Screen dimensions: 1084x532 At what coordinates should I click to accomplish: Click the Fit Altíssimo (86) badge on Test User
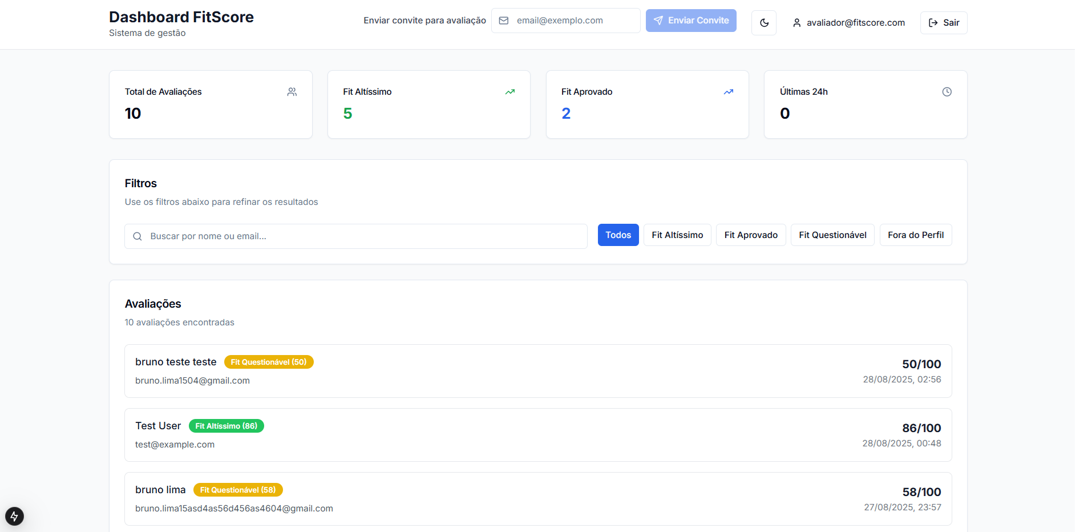pyautogui.click(x=226, y=426)
